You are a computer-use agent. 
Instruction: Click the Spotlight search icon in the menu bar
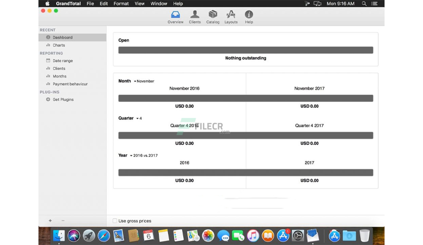pos(364,4)
